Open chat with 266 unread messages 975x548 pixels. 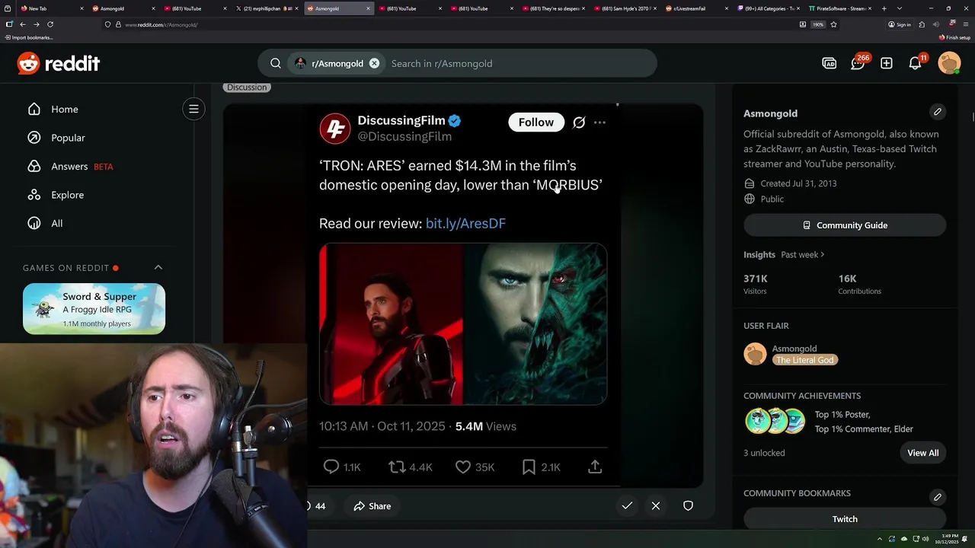tap(858, 63)
